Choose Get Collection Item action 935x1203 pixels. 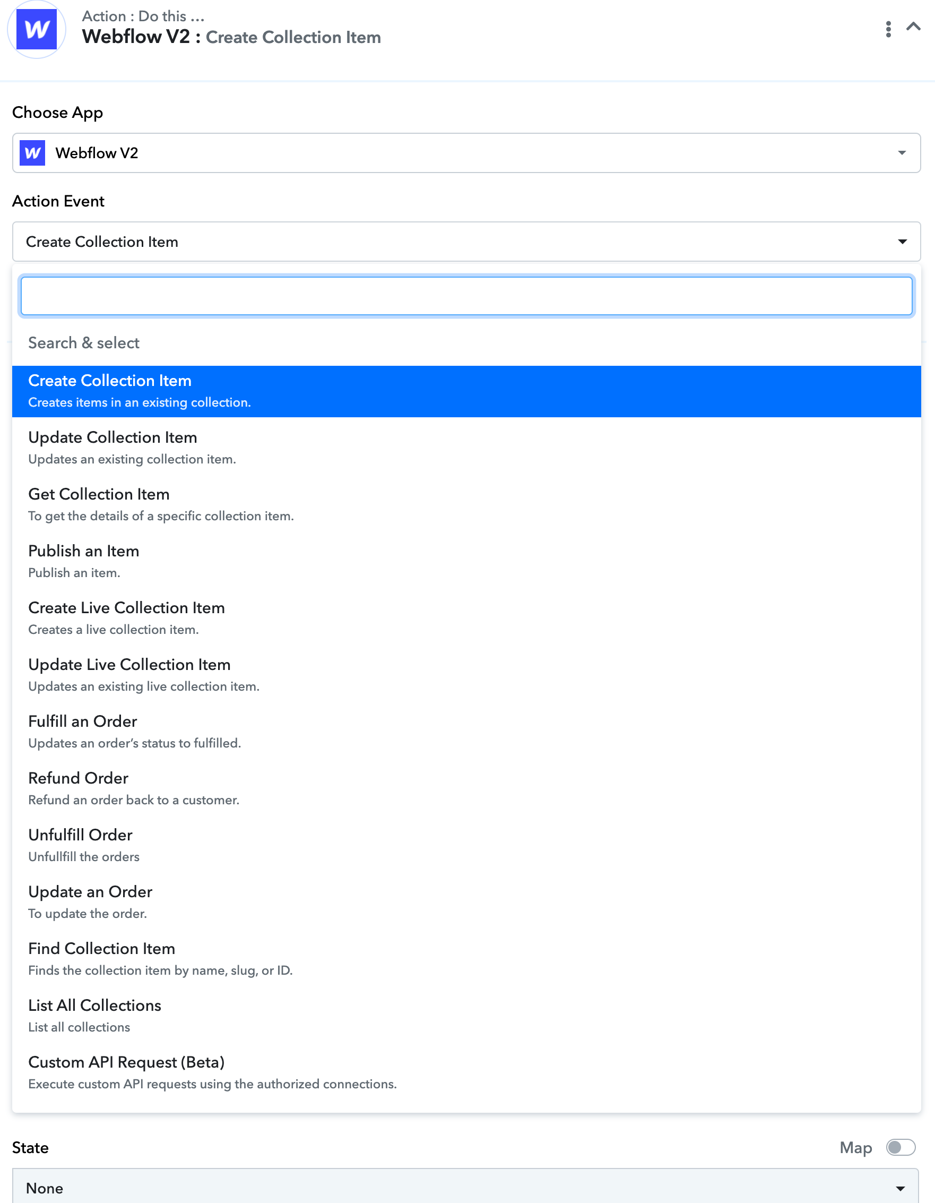point(466,504)
